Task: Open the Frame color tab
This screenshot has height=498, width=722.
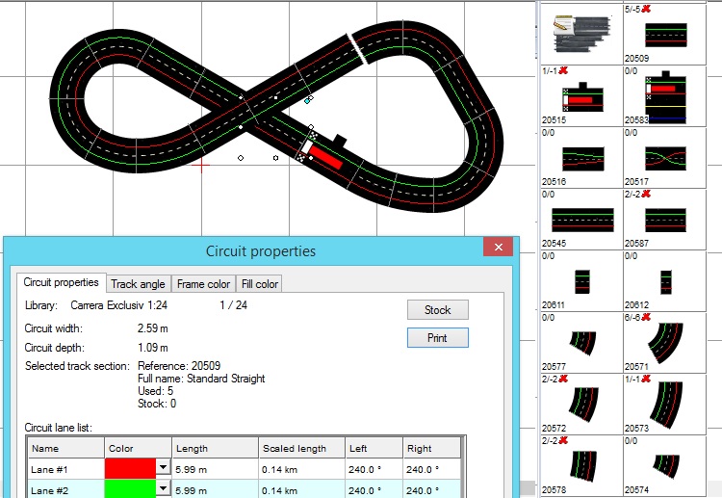Action: point(203,284)
